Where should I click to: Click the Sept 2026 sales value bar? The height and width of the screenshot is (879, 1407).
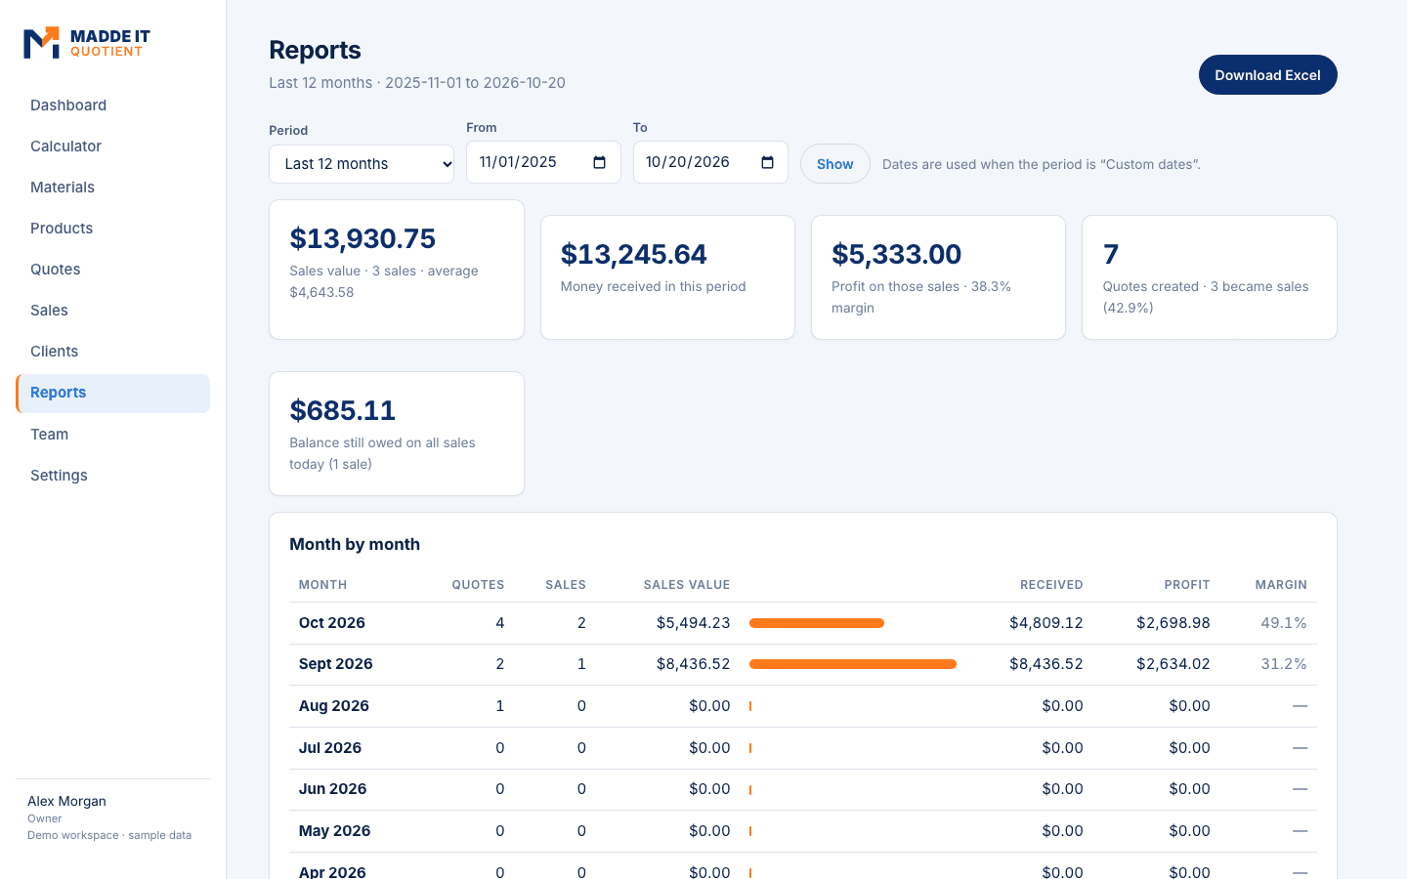853,664
